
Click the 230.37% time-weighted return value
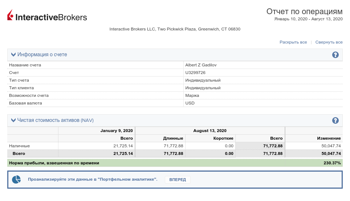[332, 163]
